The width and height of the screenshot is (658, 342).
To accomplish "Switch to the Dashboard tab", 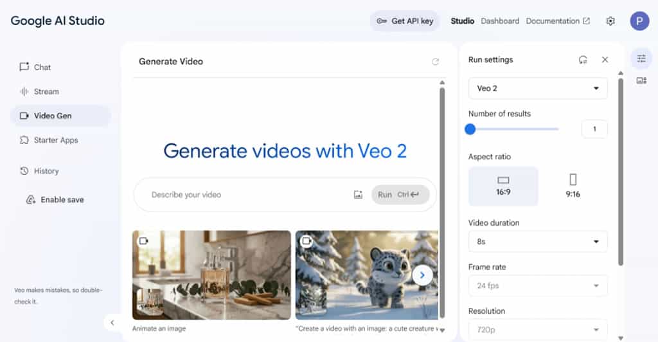I will point(500,21).
